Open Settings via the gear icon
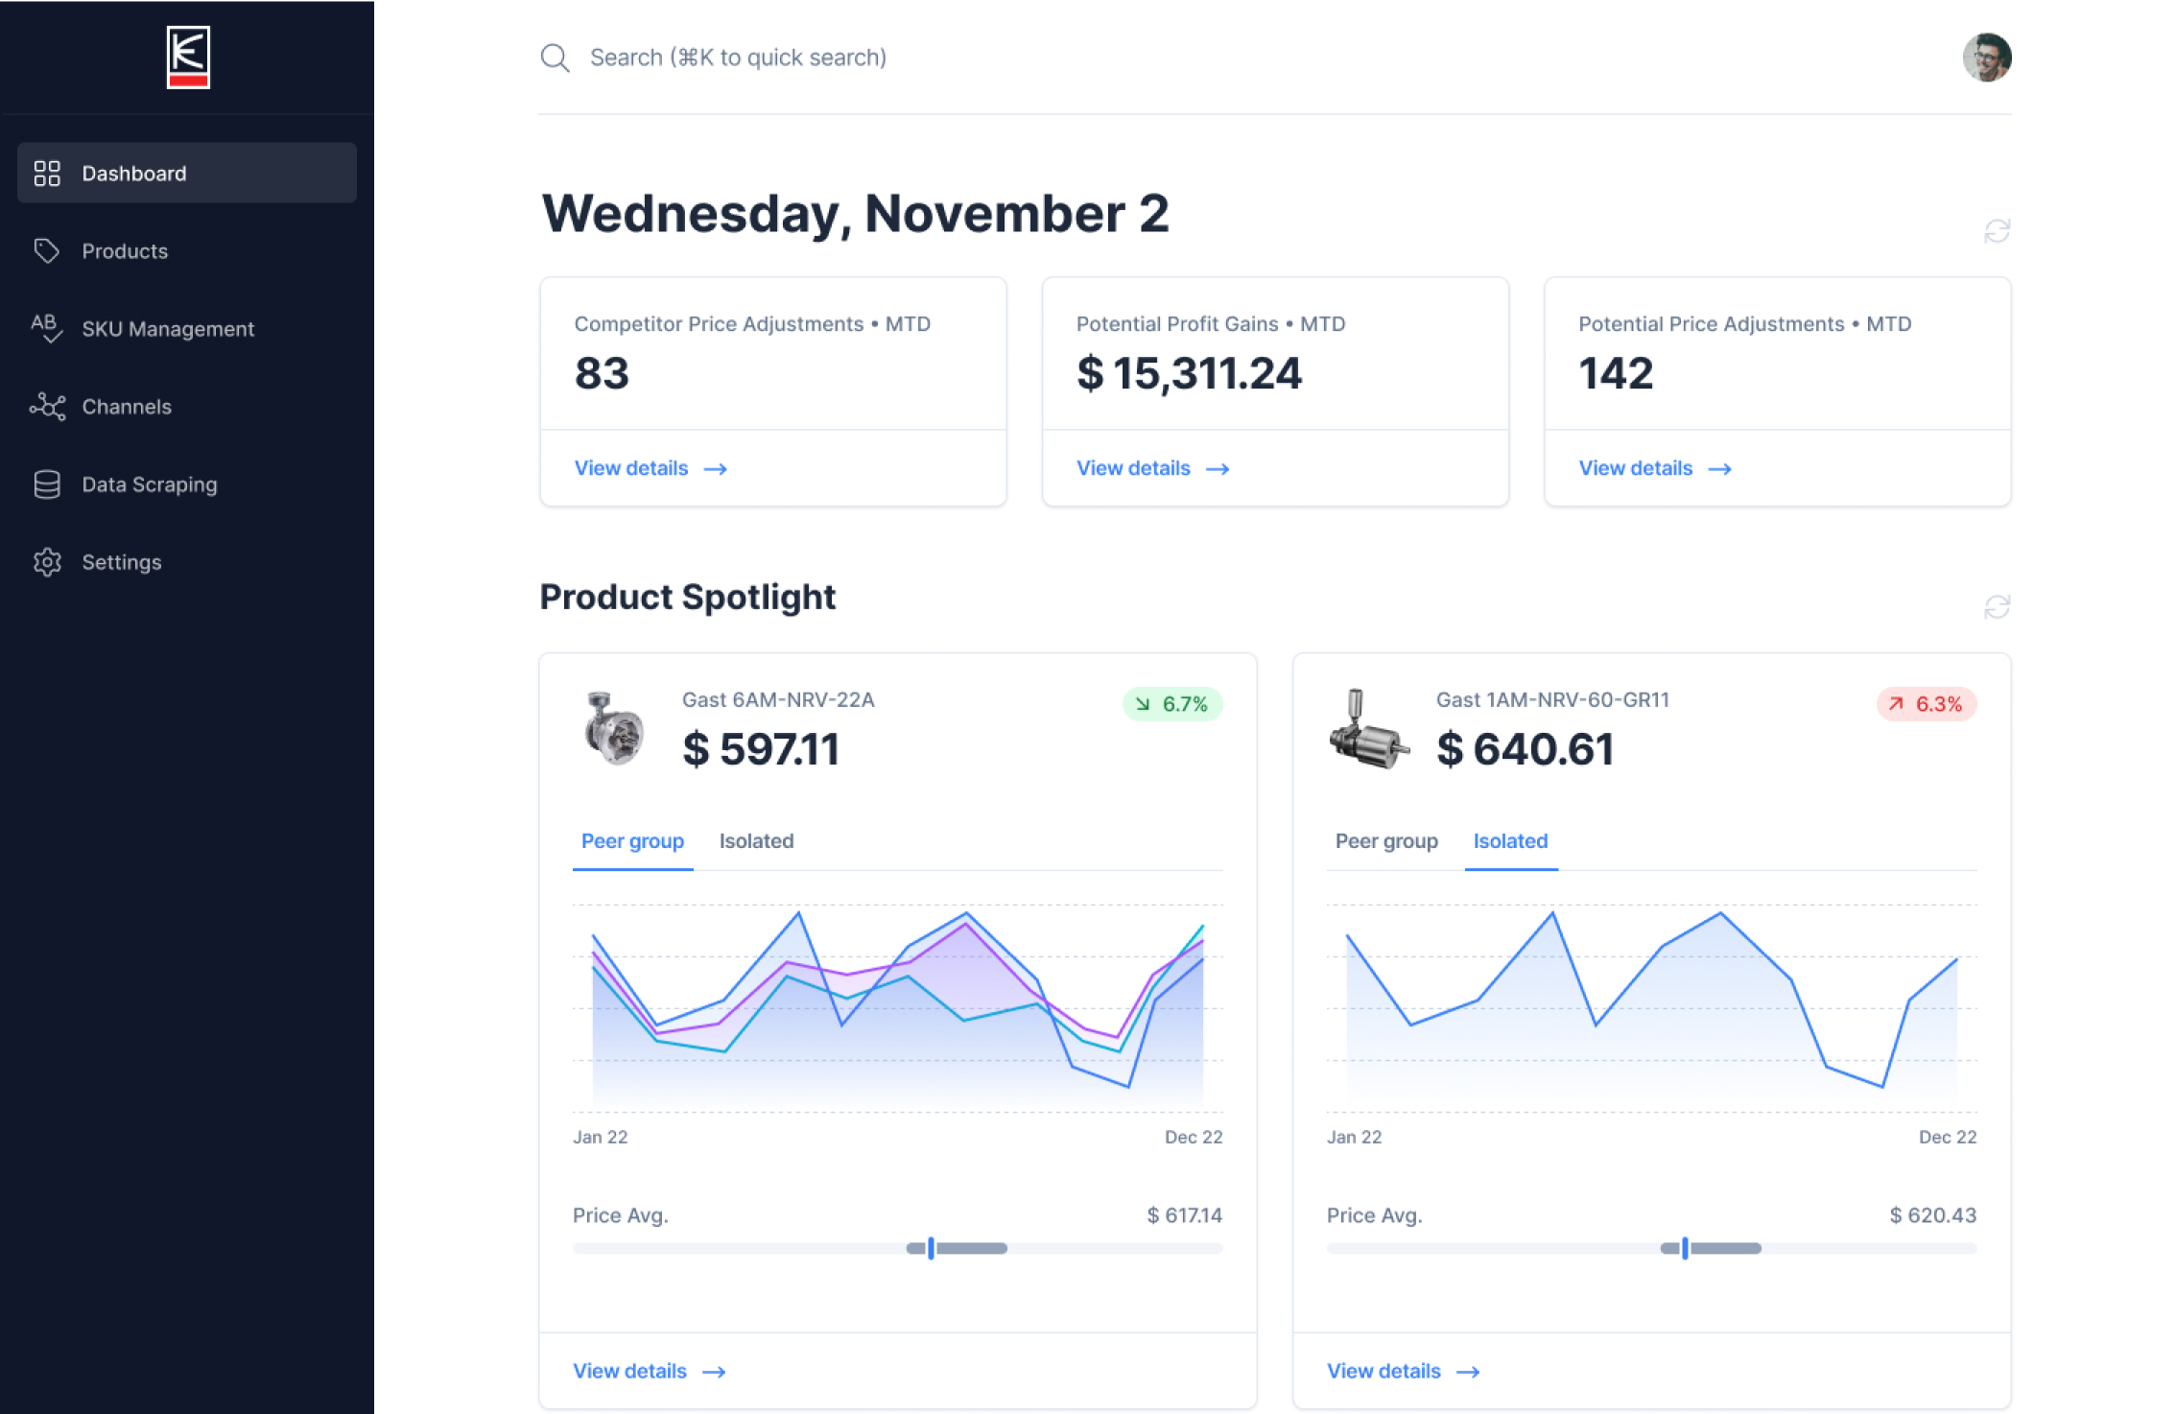Screen dimensions: 2176x1414 (x=47, y=562)
